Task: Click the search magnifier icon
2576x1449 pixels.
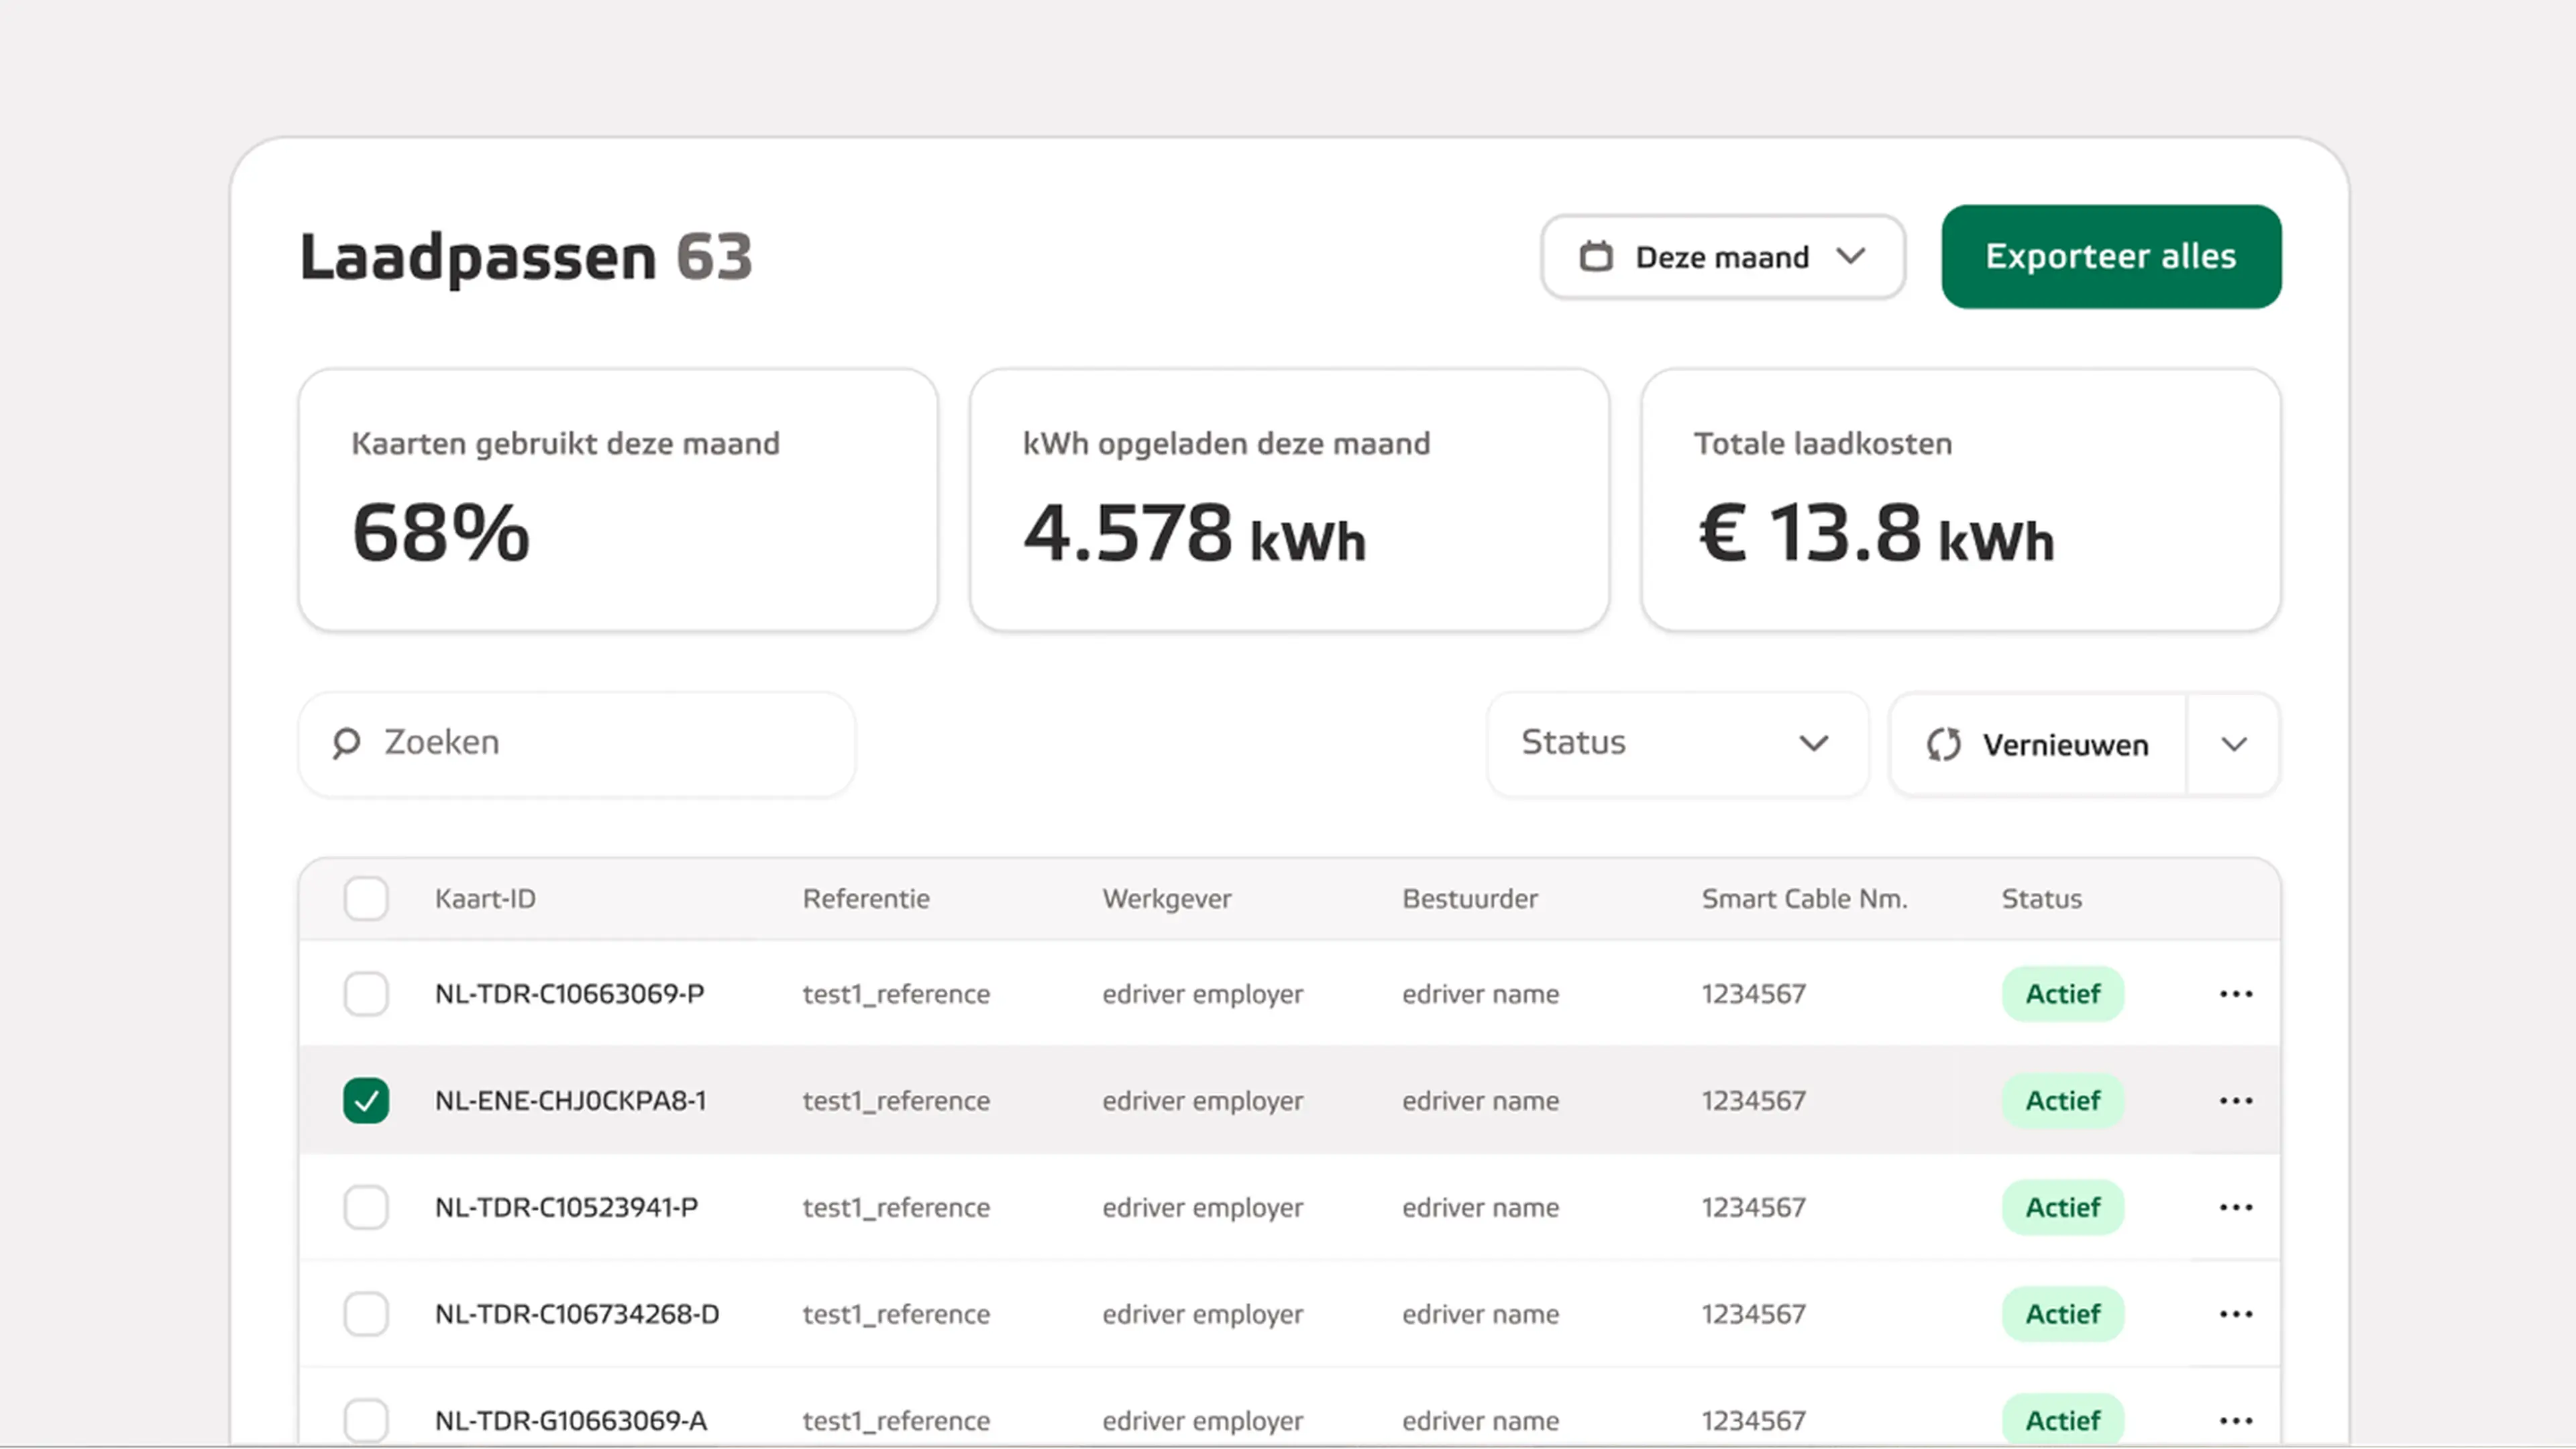Action: (x=346, y=743)
